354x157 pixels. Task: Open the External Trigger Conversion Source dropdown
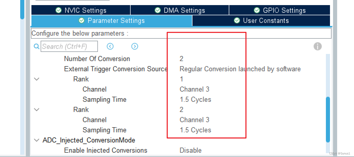coord(240,69)
